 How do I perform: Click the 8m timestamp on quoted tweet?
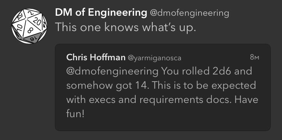click(x=255, y=57)
